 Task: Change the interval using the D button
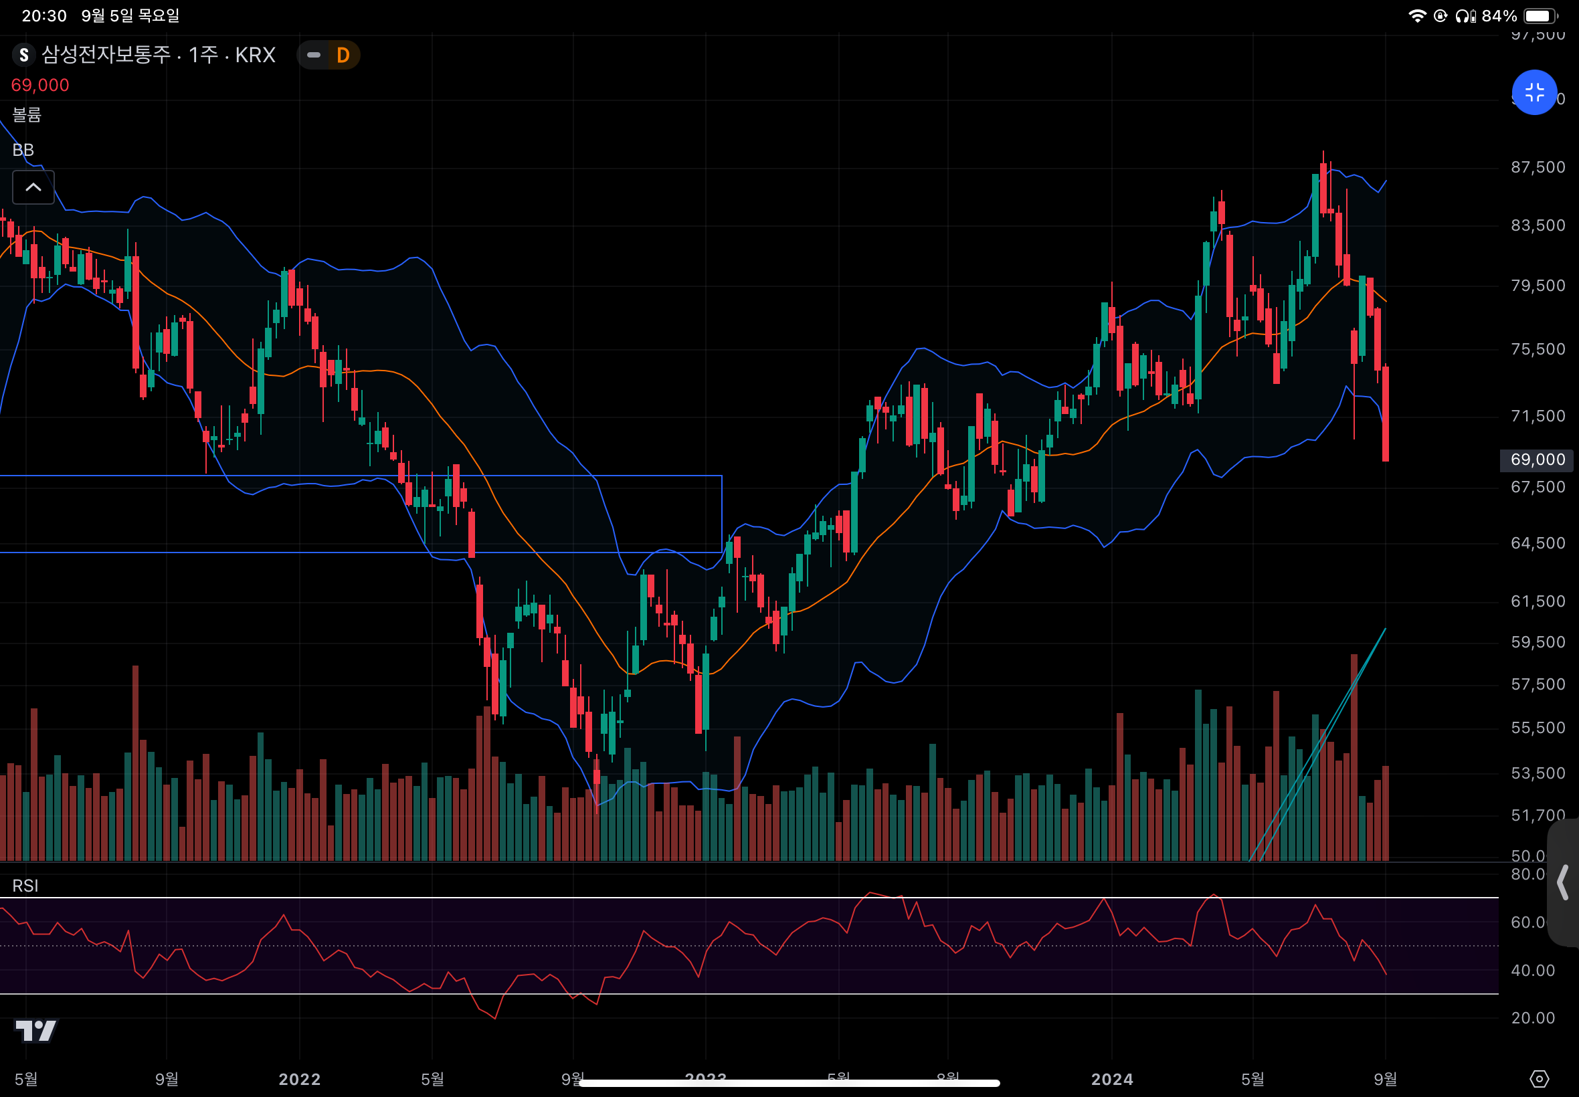click(343, 55)
